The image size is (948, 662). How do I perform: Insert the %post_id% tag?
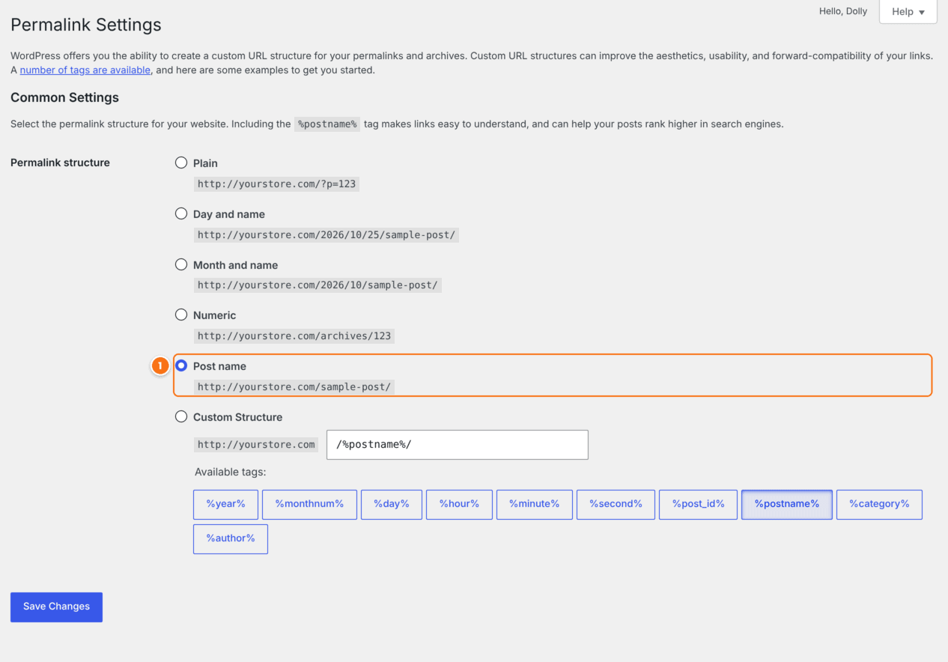coord(698,504)
